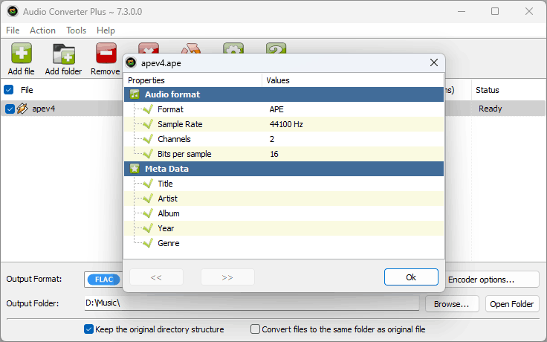Click the Audio Converter Plus title bar icon
The width and height of the screenshot is (547, 342).
click(x=13, y=11)
